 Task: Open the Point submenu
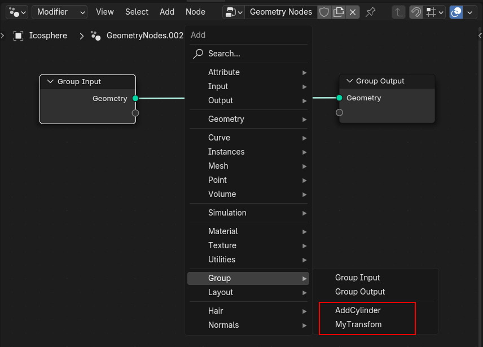point(248,180)
